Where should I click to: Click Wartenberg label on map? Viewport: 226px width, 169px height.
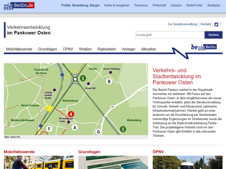click(x=134, y=120)
